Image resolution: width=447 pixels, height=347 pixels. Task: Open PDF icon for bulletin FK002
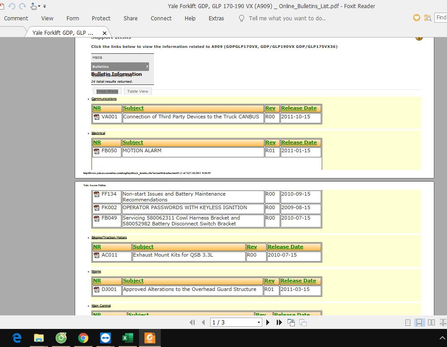[x=96, y=208]
